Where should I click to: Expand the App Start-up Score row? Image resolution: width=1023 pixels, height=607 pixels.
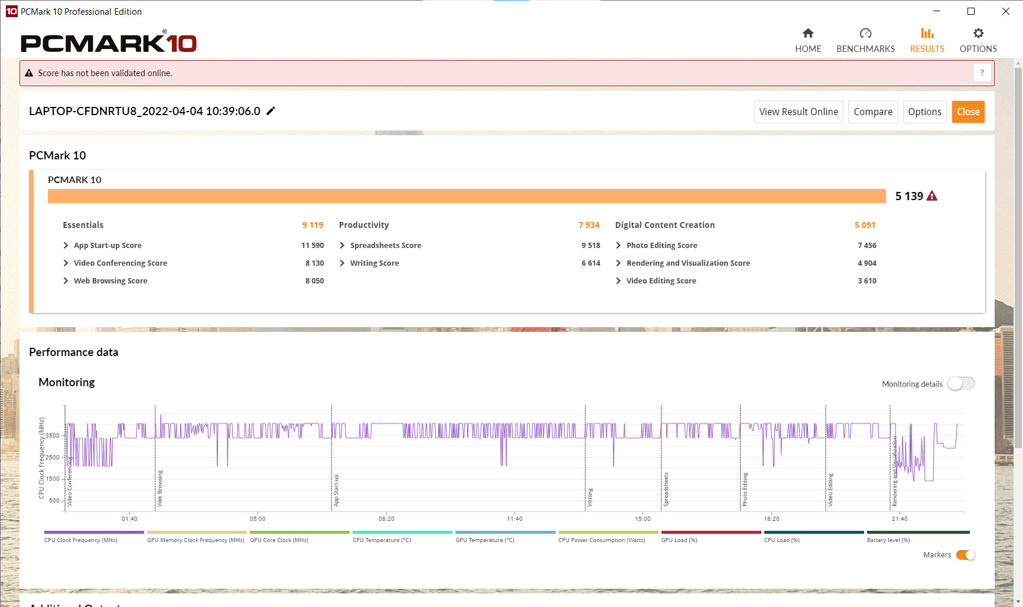point(66,246)
